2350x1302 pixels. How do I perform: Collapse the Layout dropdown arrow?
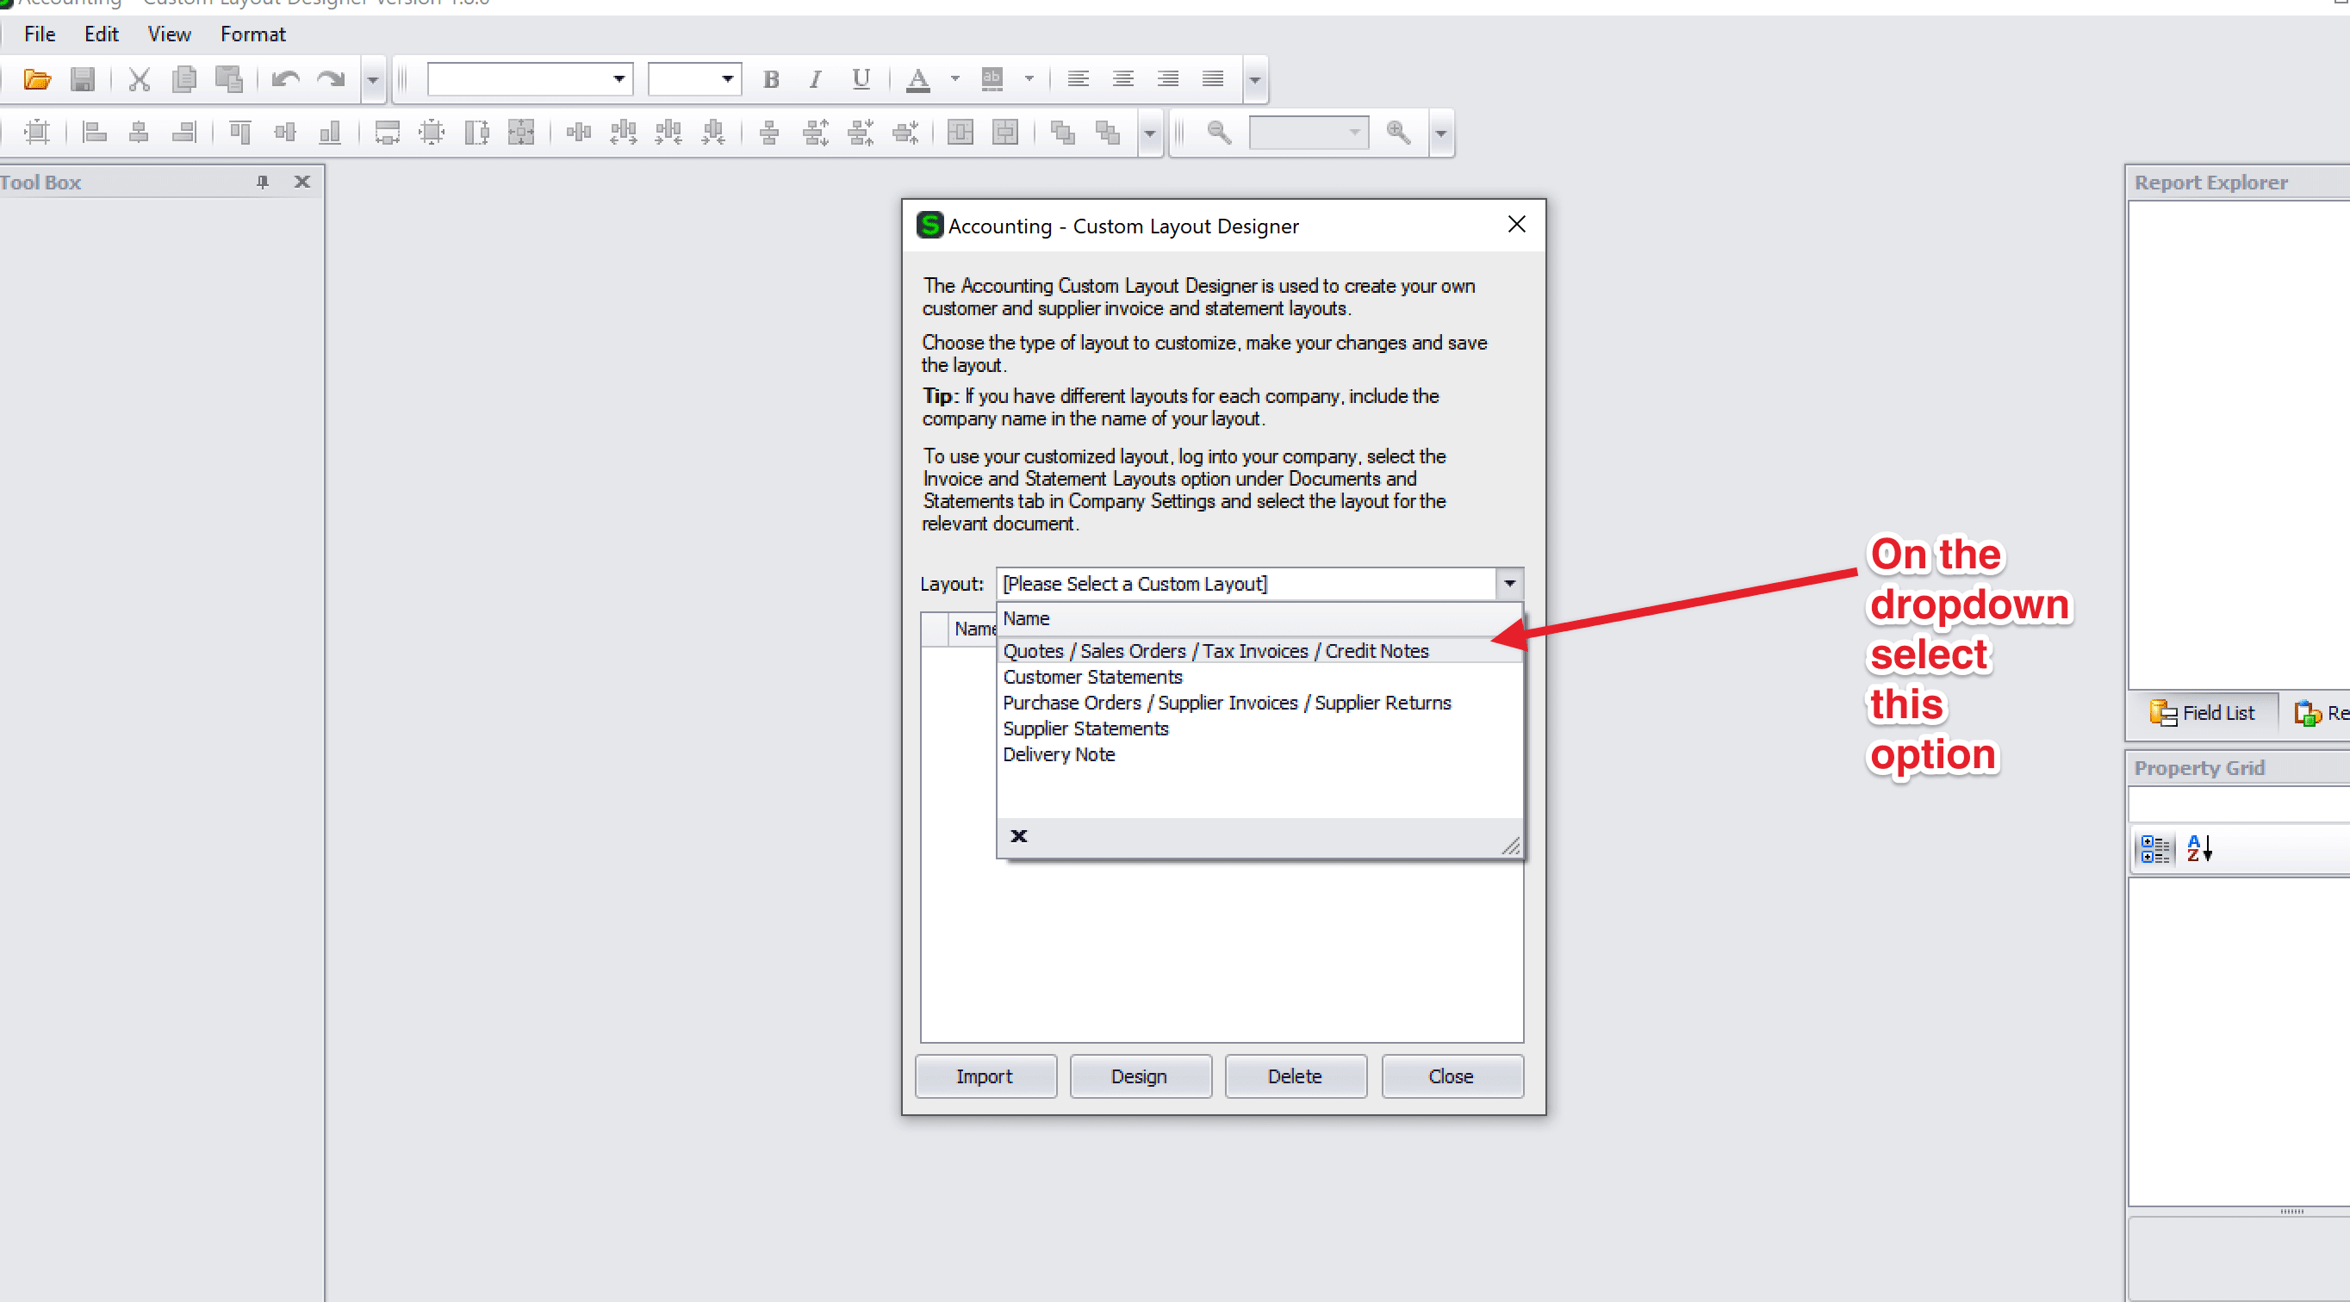(x=1510, y=584)
